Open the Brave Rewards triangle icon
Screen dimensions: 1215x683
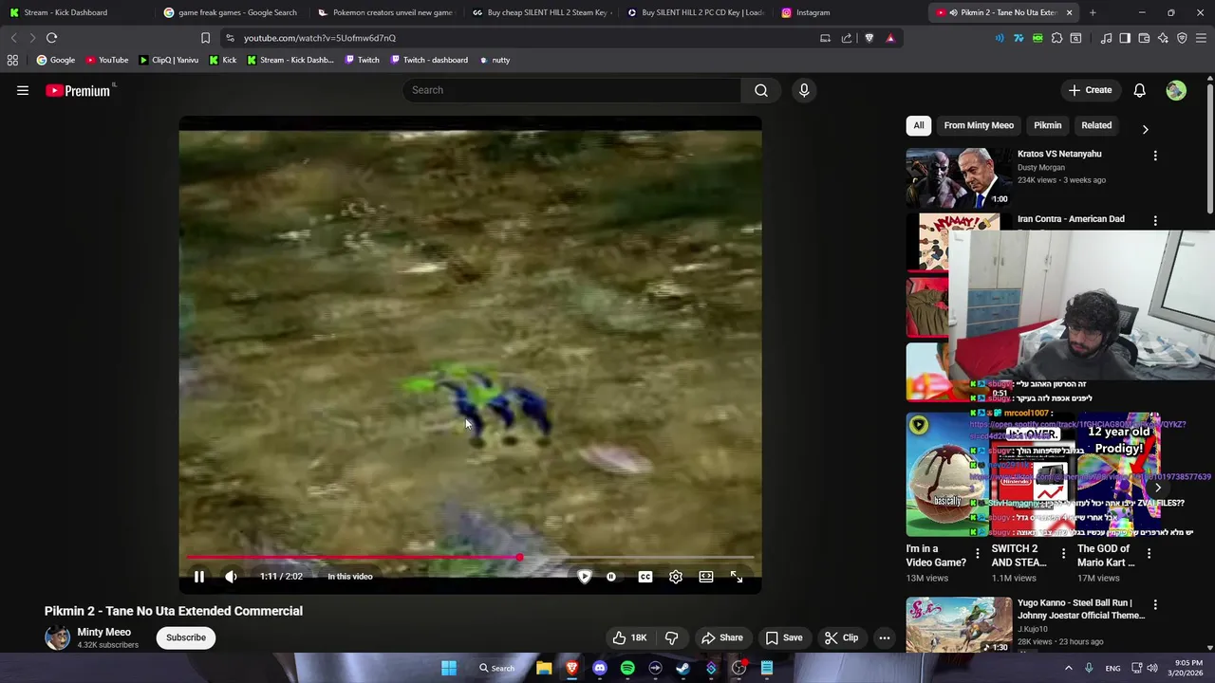click(x=890, y=38)
